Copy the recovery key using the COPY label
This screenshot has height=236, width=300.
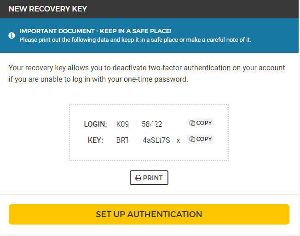(x=204, y=139)
